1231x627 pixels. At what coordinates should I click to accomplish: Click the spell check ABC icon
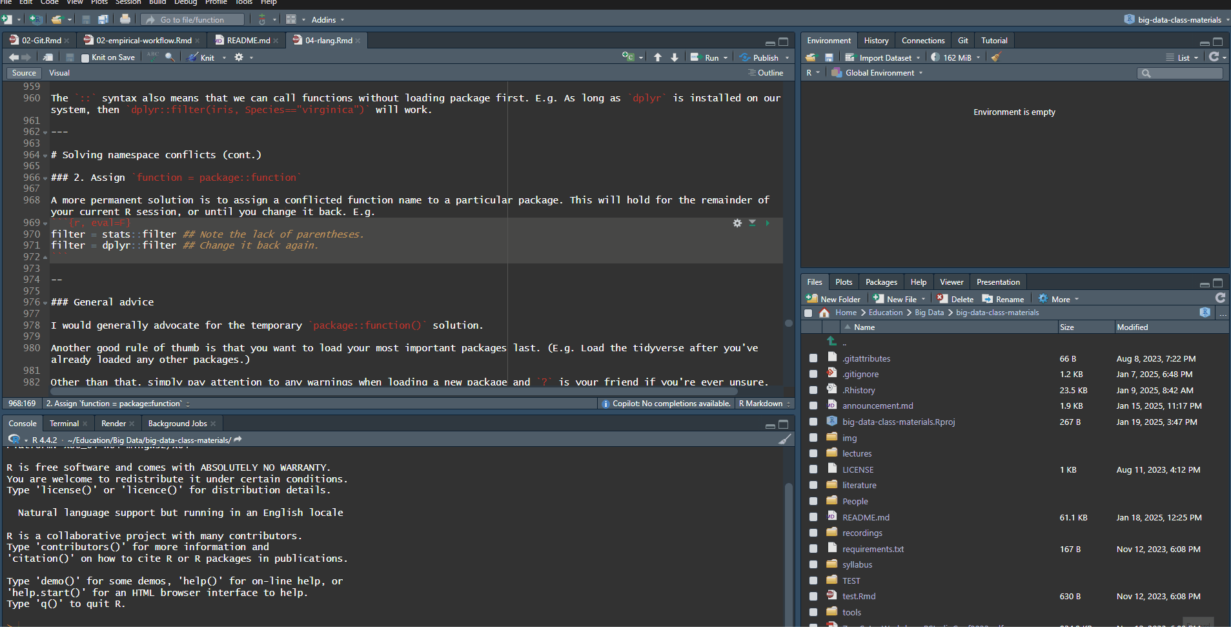click(x=152, y=57)
